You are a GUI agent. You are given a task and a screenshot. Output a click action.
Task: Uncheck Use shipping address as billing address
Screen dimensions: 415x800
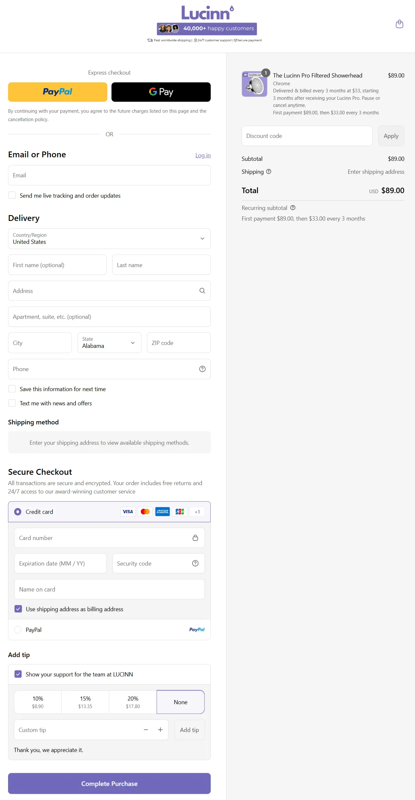[18, 609]
